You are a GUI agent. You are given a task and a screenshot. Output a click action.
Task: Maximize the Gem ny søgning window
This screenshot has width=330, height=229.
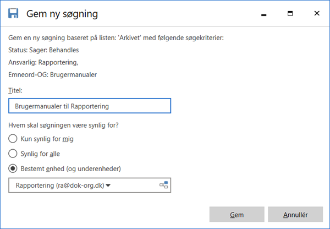pyautogui.click(x=290, y=13)
